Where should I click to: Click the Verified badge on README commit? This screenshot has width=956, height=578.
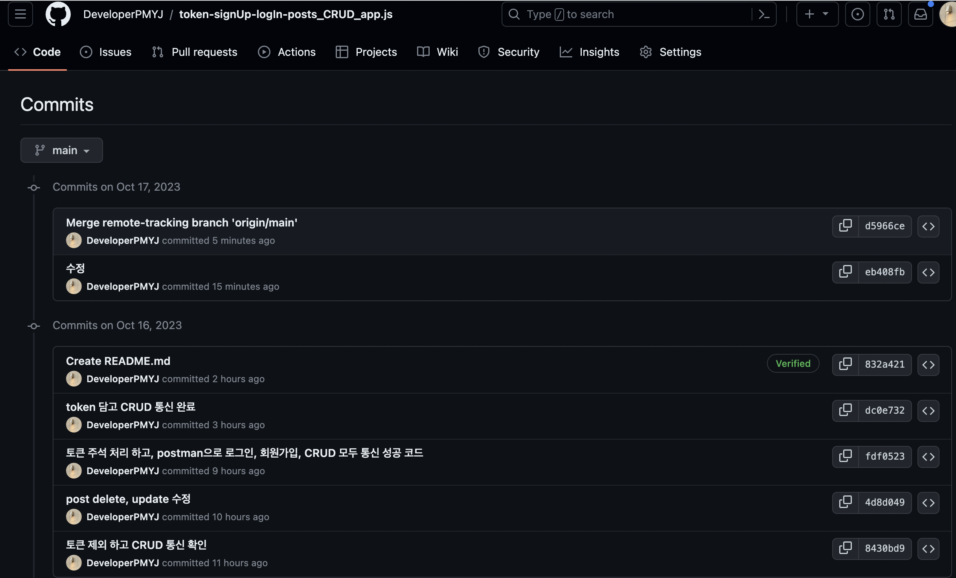tap(793, 363)
